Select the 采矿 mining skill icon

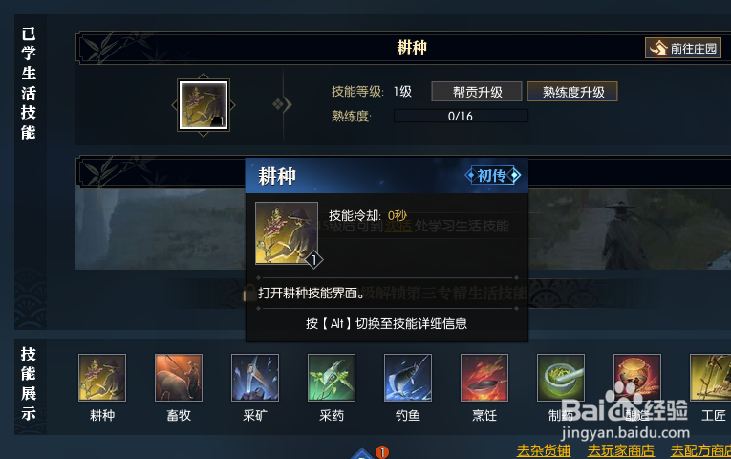(255, 378)
